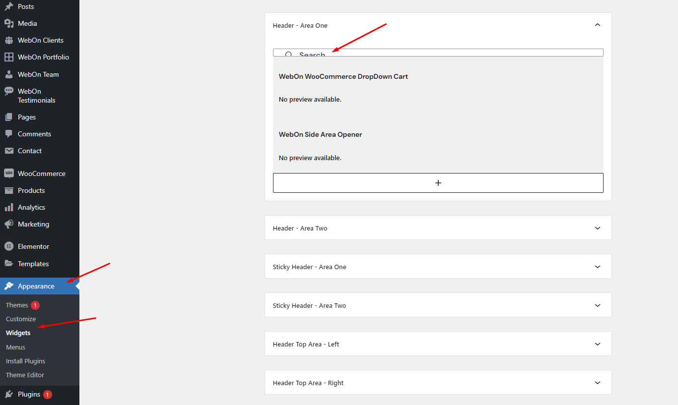This screenshot has width=678, height=405.
Task: Click the Products box icon
Action: [x=9, y=190]
